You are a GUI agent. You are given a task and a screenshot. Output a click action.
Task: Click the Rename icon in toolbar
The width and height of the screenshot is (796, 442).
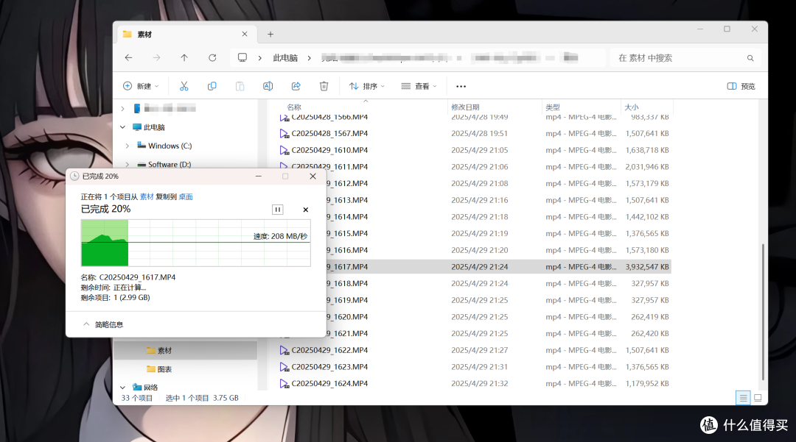pyautogui.click(x=268, y=86)
